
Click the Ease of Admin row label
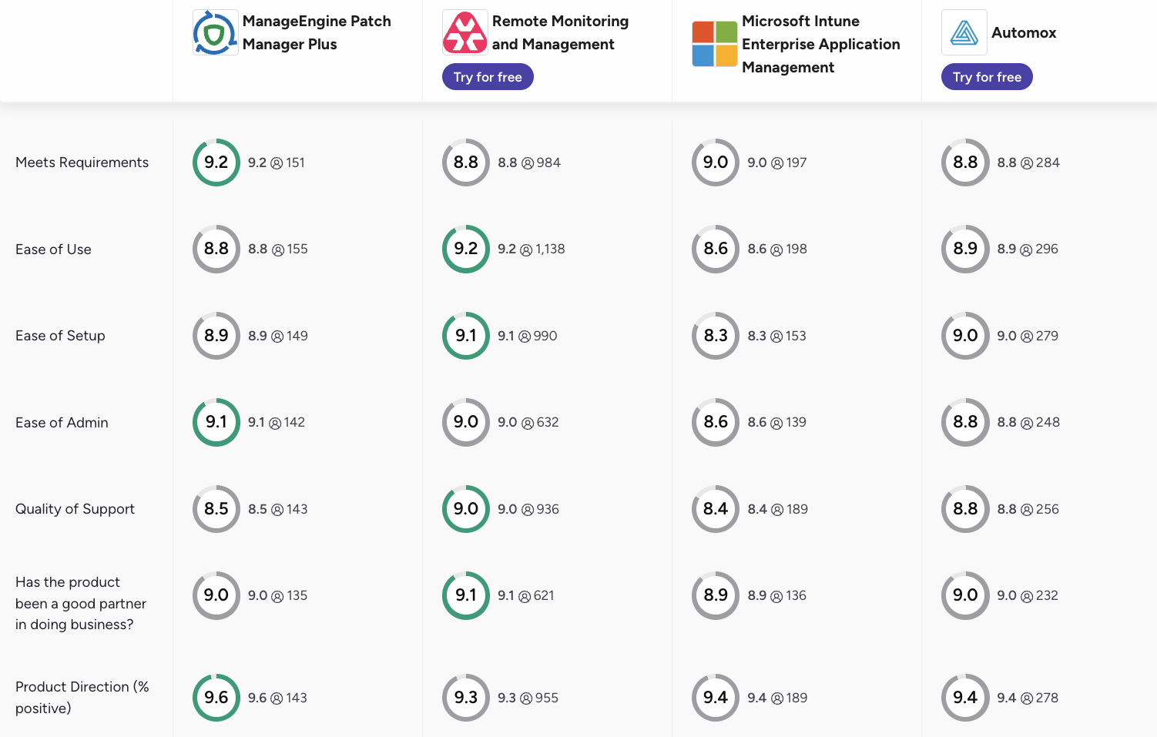coord(62,423)
